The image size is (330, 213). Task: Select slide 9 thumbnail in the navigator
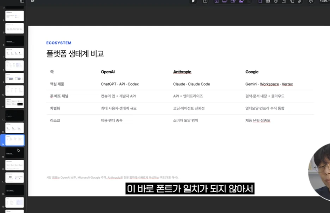click(14, 78)
